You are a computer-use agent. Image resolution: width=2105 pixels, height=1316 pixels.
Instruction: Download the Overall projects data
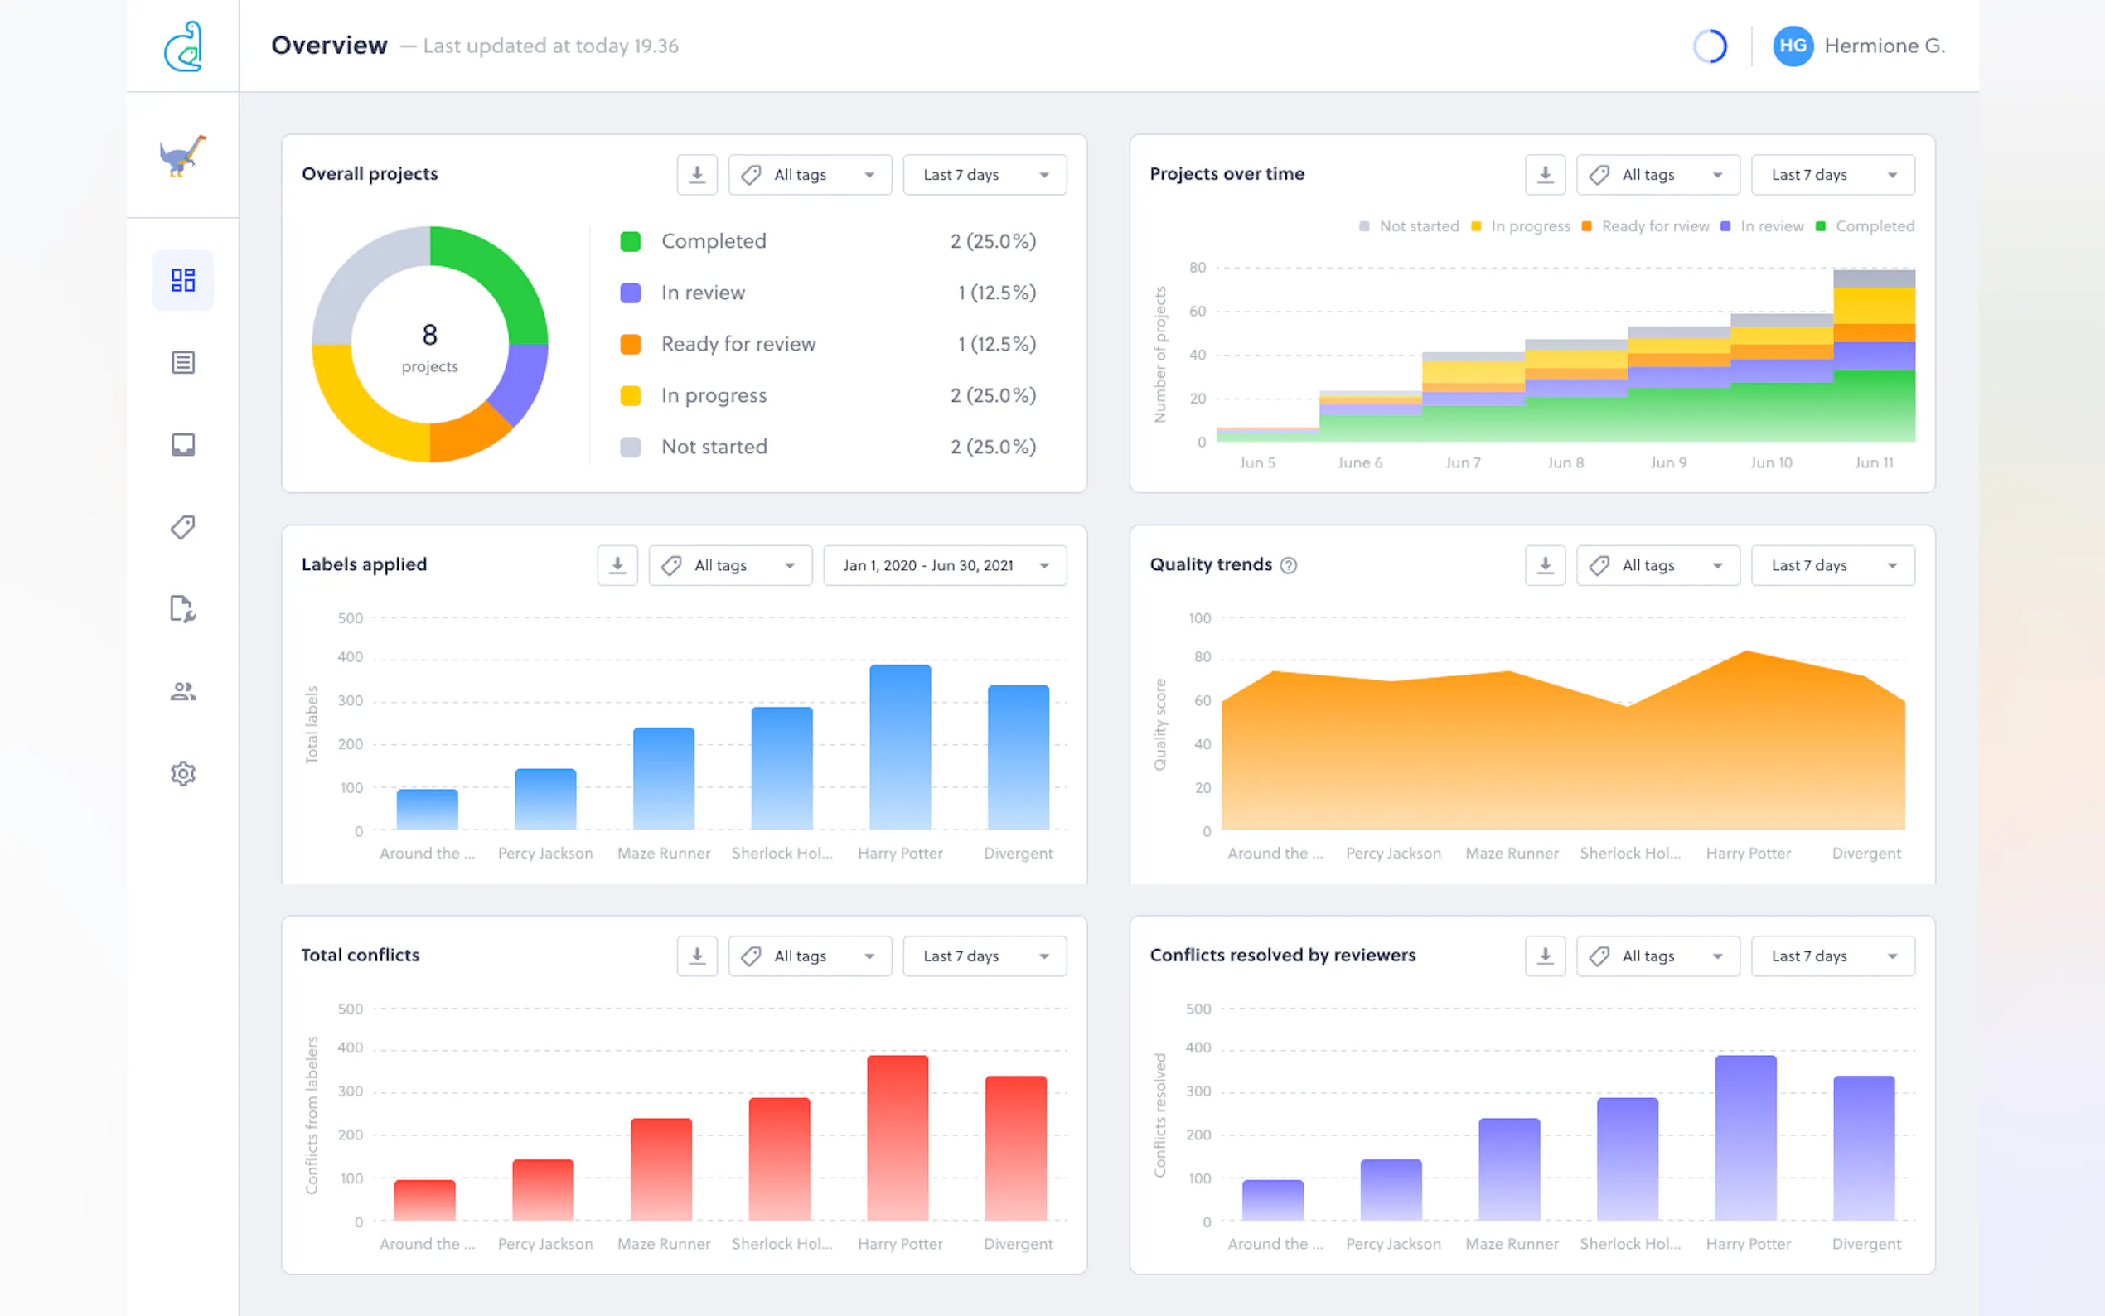(696, 174)
